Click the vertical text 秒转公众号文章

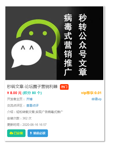tap(83, 45)
